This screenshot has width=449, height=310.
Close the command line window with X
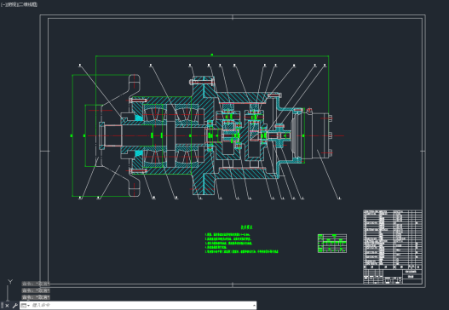7,306
